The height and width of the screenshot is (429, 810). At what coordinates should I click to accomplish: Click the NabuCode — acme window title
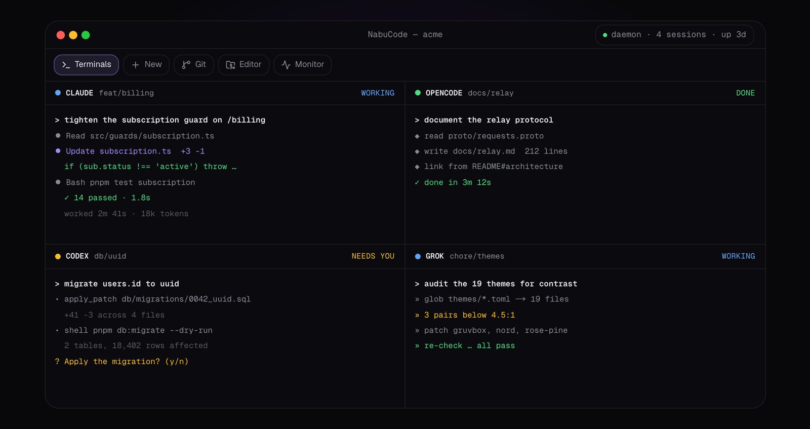pyautogui.click(x=405, y=34)
